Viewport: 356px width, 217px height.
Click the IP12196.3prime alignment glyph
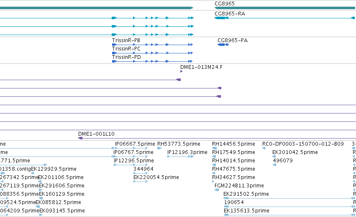pos(180,156)
